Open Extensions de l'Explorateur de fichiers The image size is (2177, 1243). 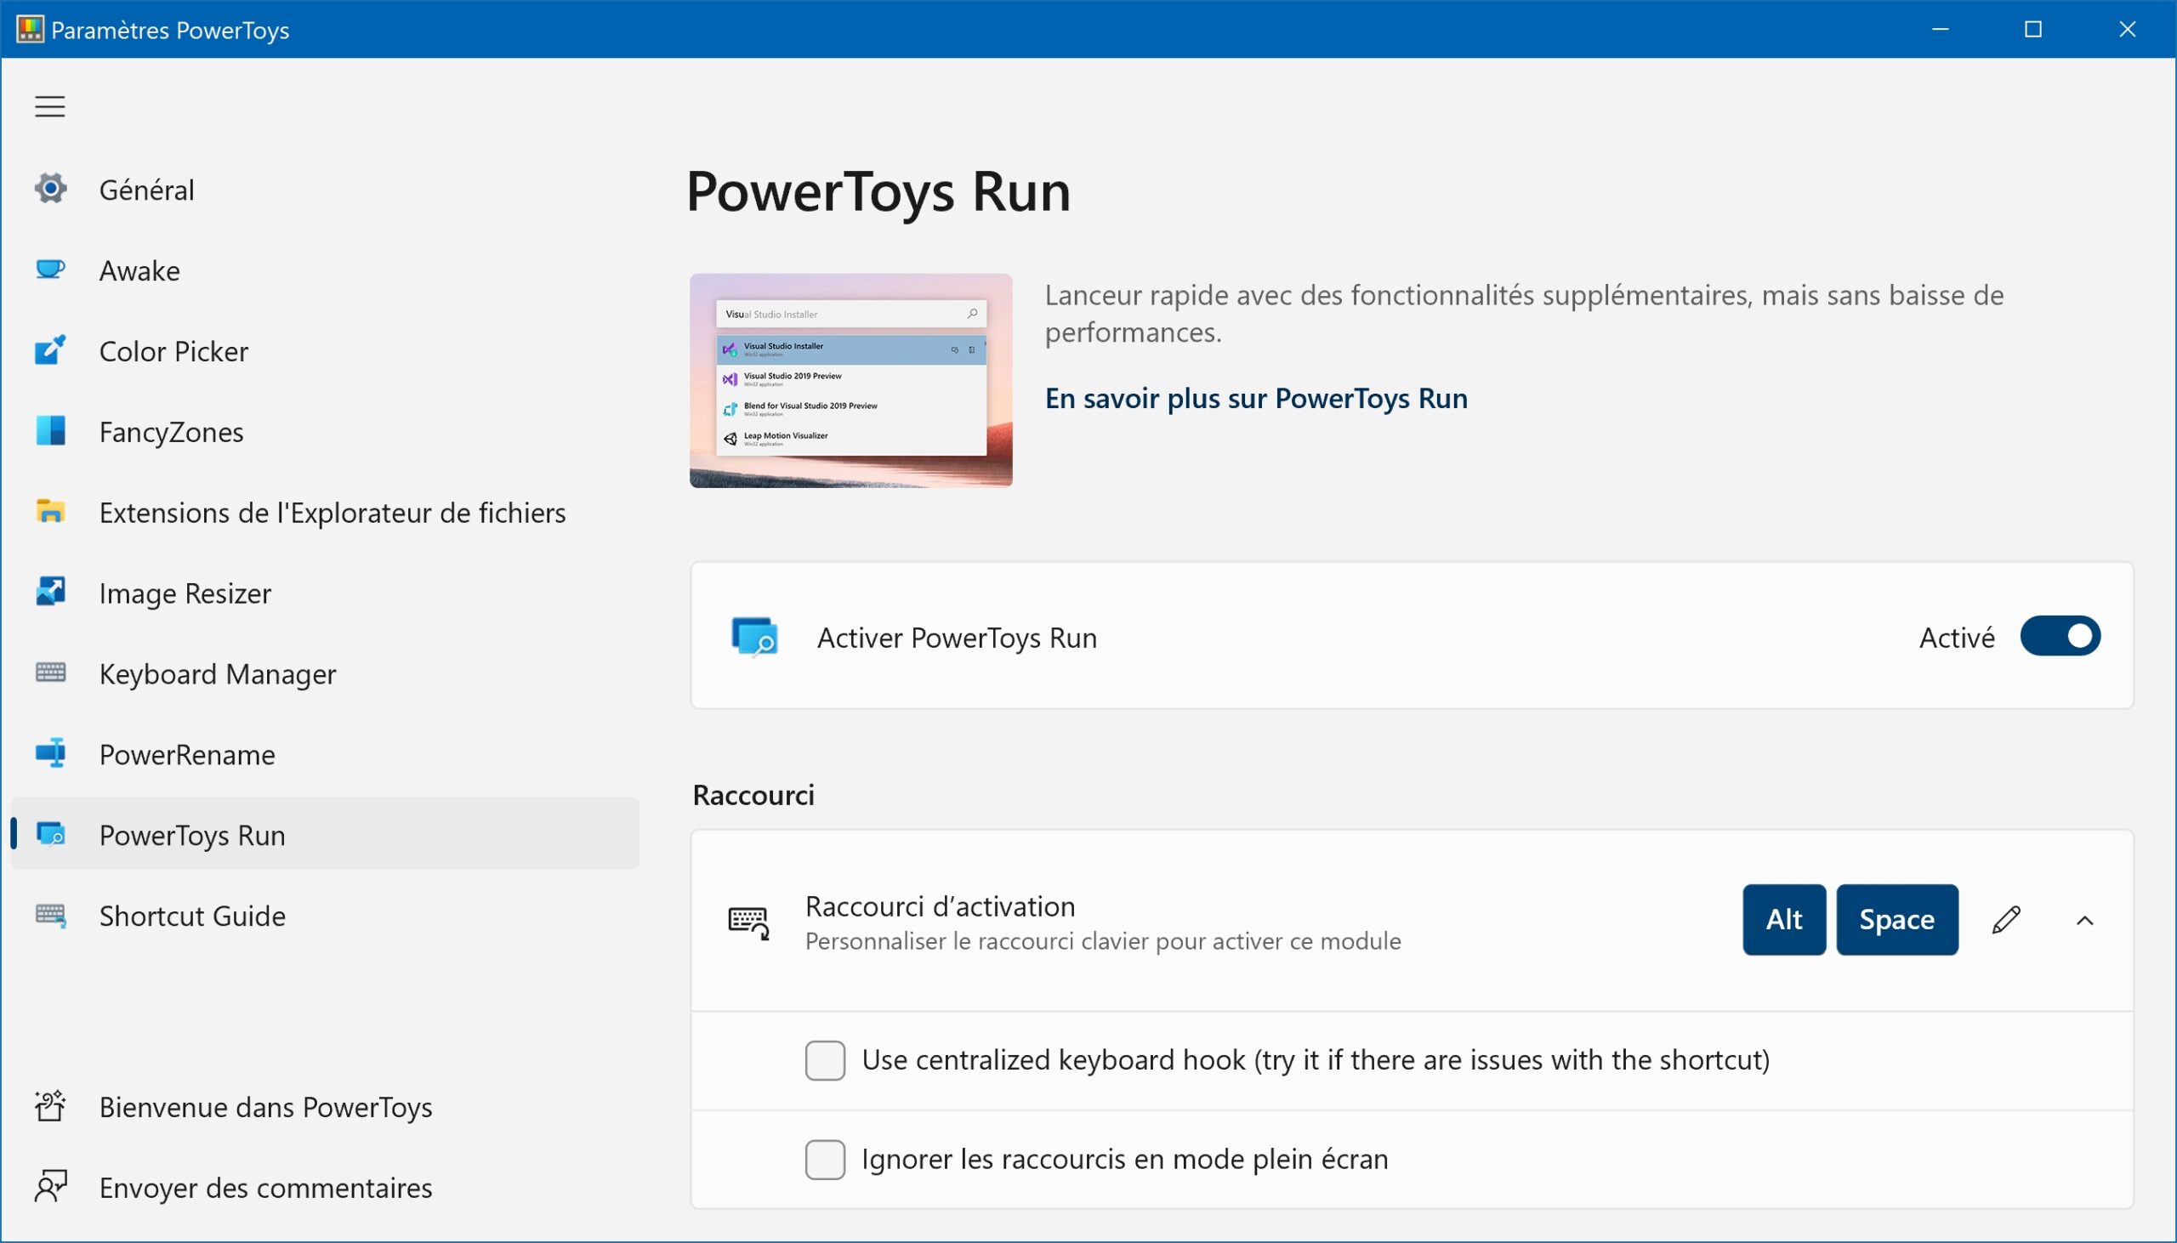pyautogui.click(x=324, y=511)
